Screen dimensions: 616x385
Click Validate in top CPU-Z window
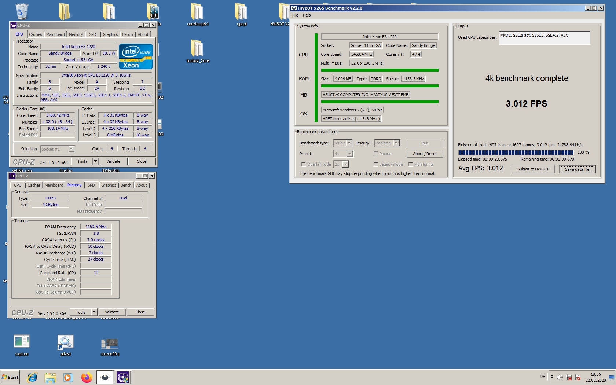tap(113, 161)
